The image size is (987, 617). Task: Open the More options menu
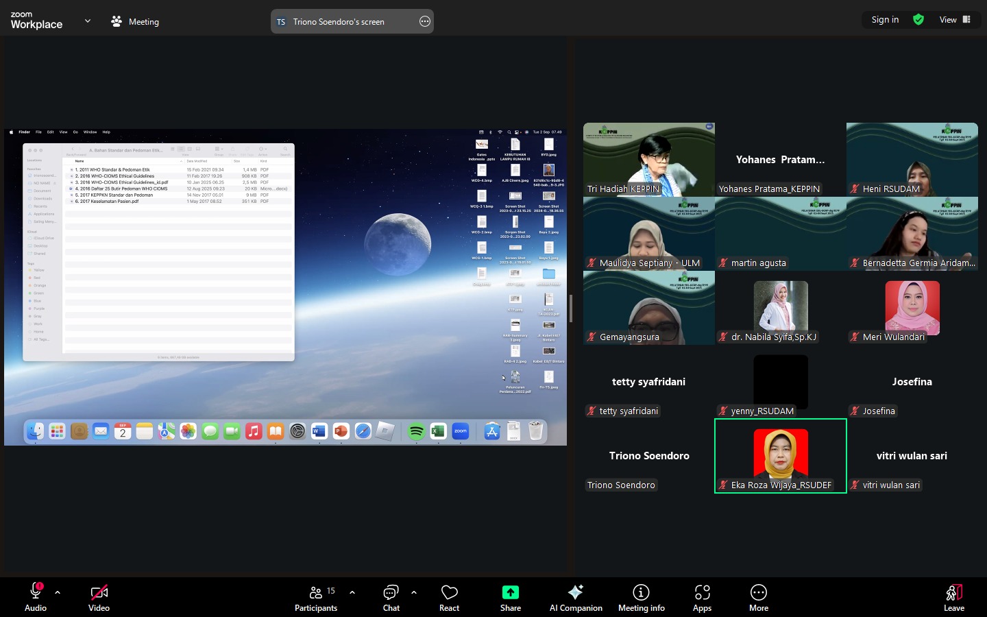[x=758, y=597]
